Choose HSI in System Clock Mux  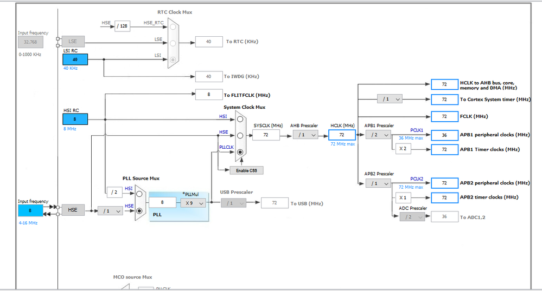[x=240, y=119]
